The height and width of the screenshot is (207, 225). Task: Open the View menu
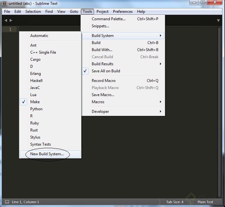61,12
